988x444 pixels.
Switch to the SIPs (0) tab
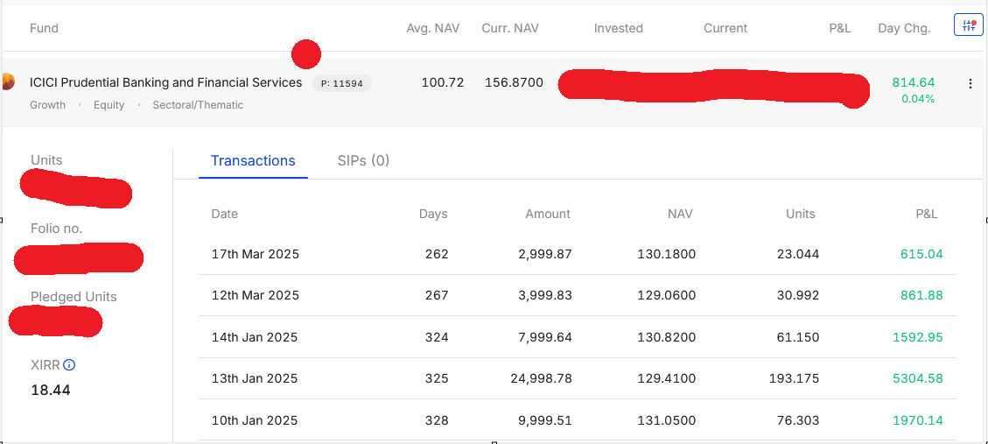pos(363,161)
